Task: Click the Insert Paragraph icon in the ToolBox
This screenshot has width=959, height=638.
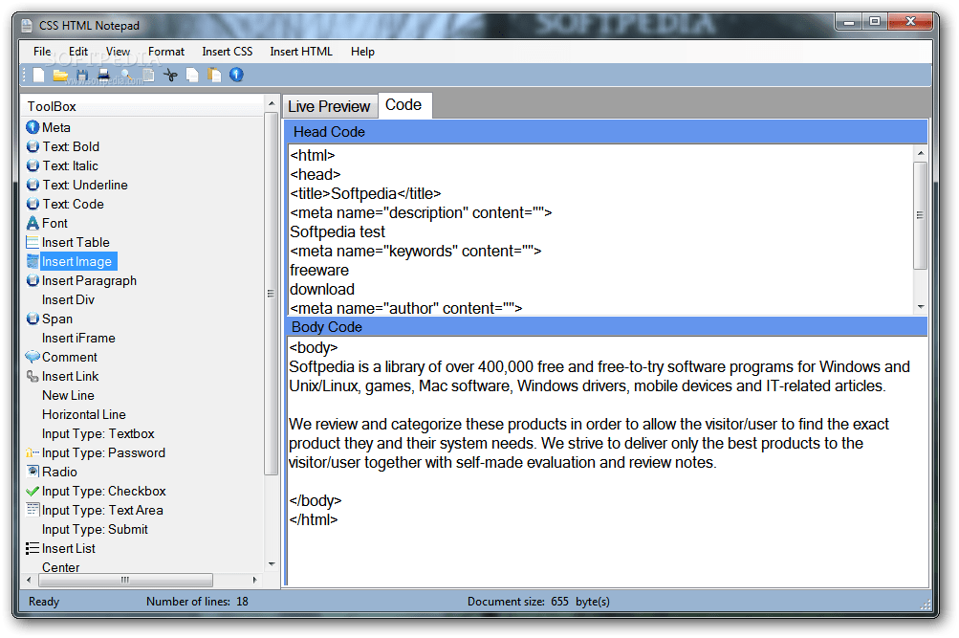Action: coord(33,281)
